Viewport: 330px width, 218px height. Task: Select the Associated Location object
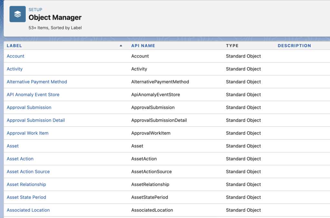28,210
